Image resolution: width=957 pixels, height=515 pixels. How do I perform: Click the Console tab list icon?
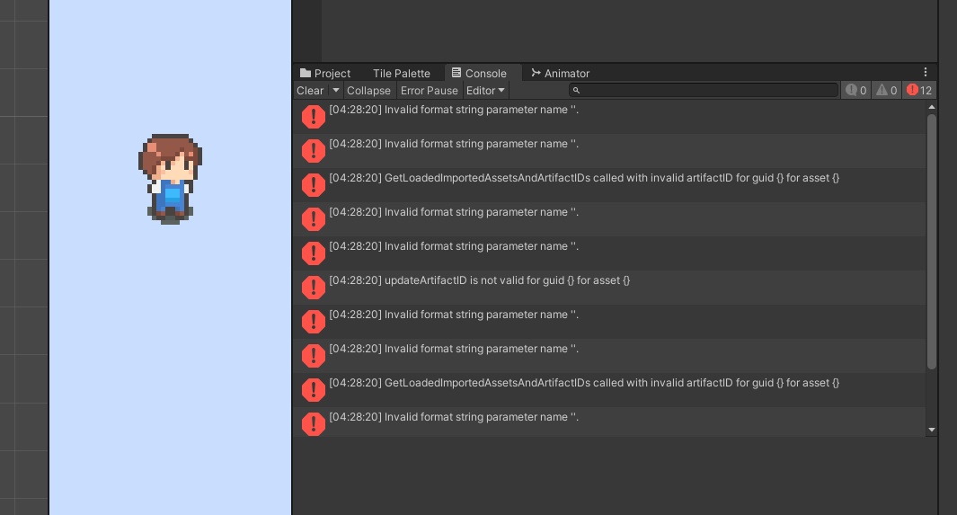coord(456,73)
